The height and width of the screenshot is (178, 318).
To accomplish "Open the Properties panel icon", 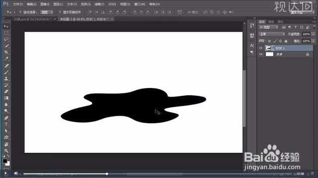I will point(252,35).
